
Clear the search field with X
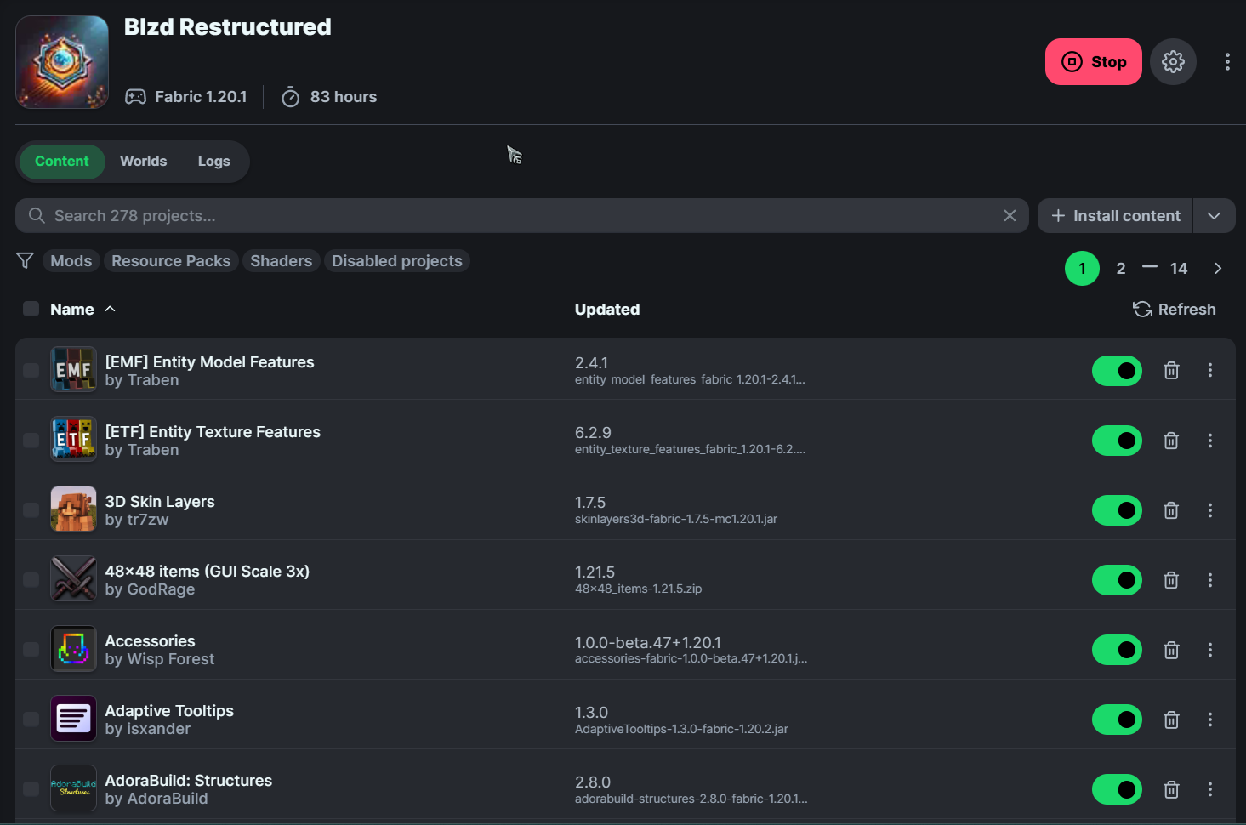[1010, 216]
